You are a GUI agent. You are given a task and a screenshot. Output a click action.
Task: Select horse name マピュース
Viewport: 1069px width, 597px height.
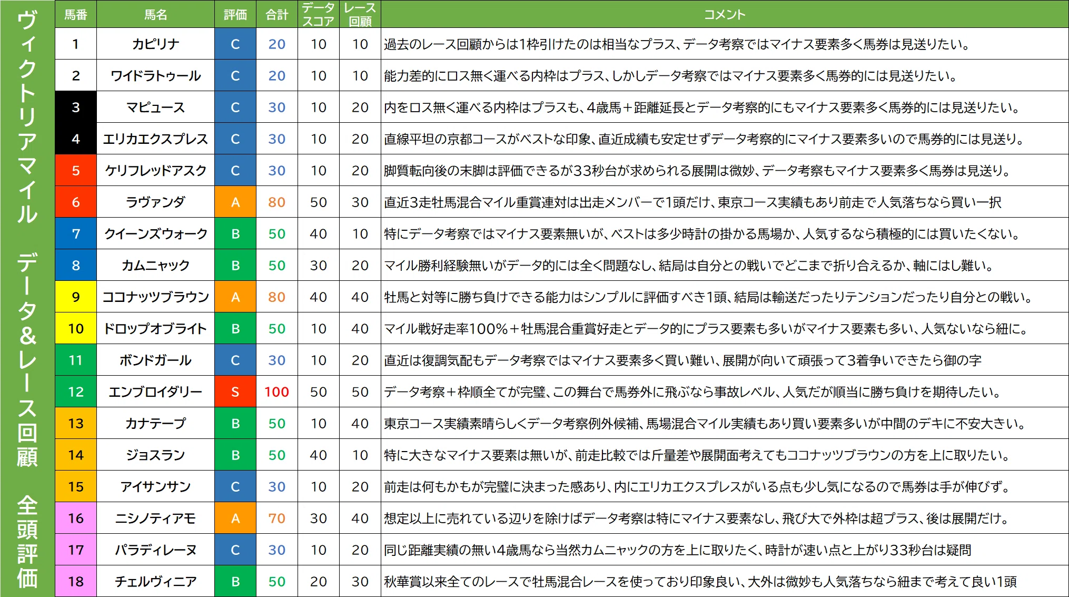(155, 107)
